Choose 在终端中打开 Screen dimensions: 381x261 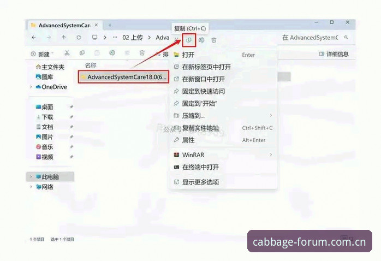click(223, 167)
